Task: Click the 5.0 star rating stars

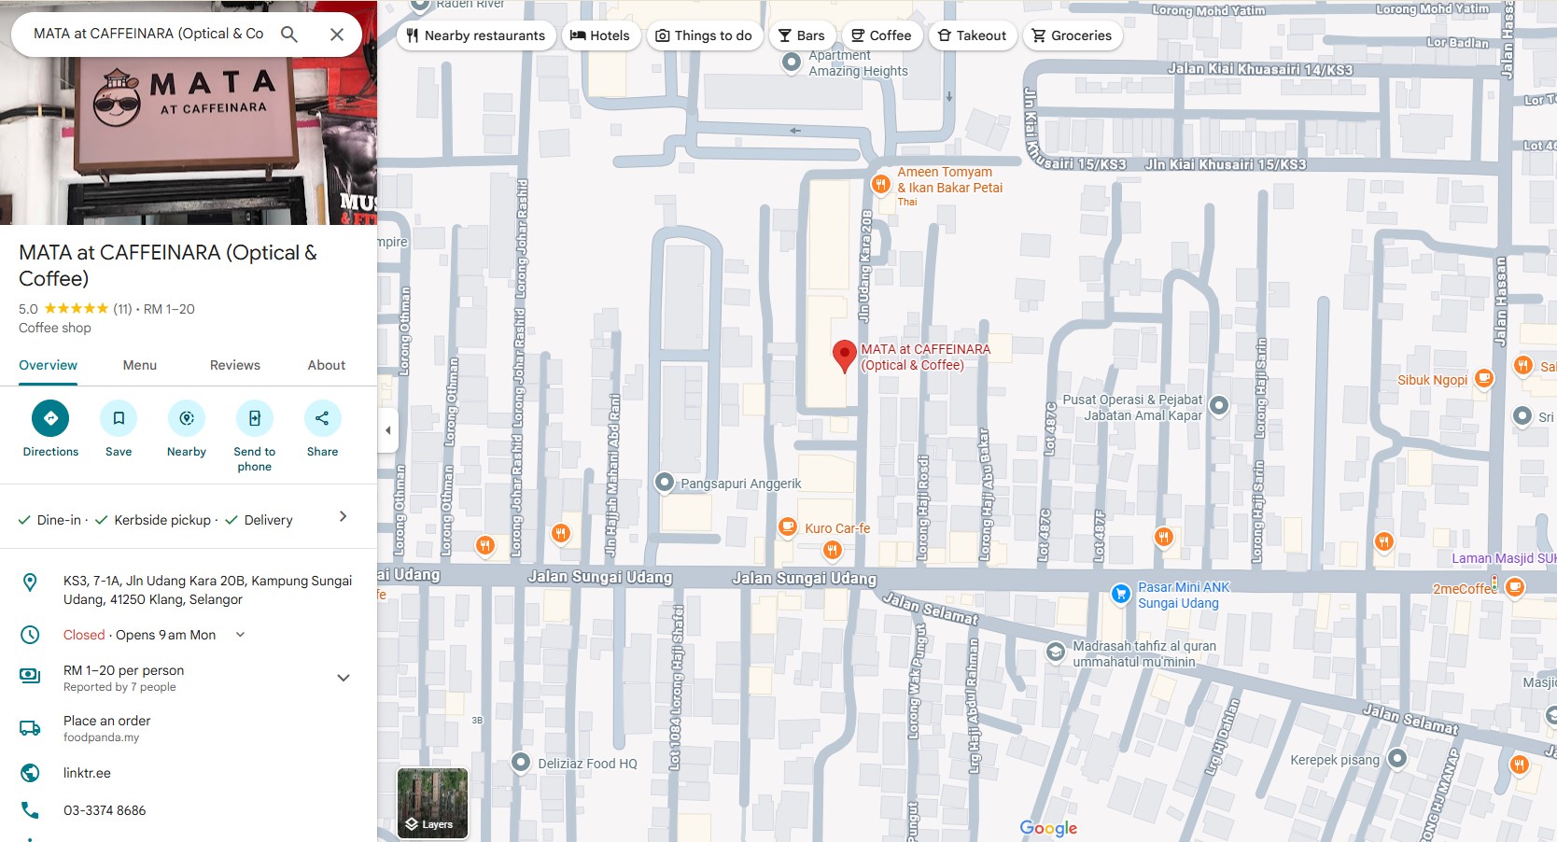Action: click(77, 308)
